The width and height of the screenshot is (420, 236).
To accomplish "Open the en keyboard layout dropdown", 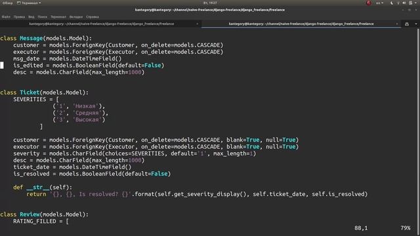I will point(379,3).
